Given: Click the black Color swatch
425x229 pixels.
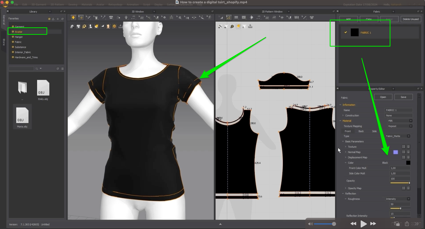Looking at the screenshot, I should click(x=408, y=163).
